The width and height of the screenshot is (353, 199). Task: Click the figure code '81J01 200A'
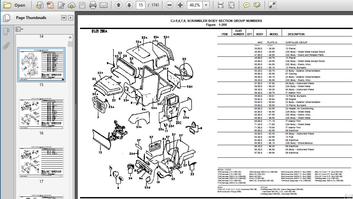point(99,31)
